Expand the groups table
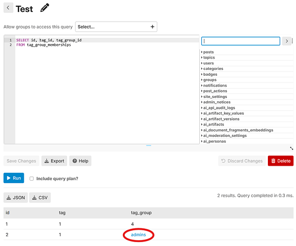 (x=209, y=80)
